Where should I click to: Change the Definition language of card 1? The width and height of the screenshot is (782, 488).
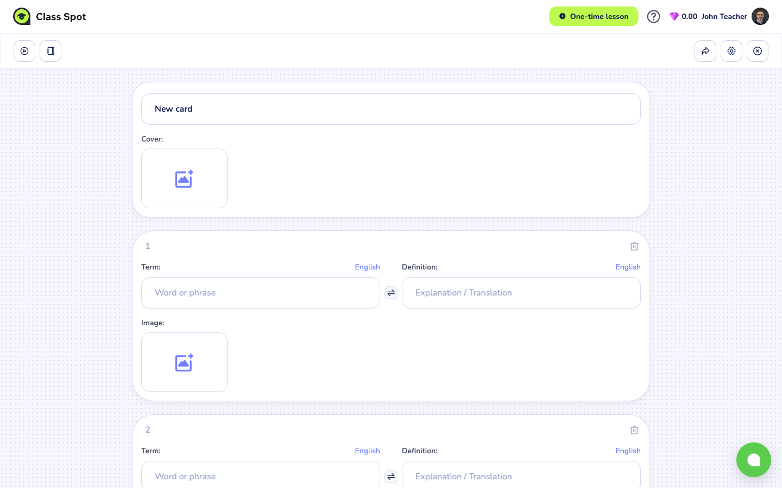(x=628, y=267)
